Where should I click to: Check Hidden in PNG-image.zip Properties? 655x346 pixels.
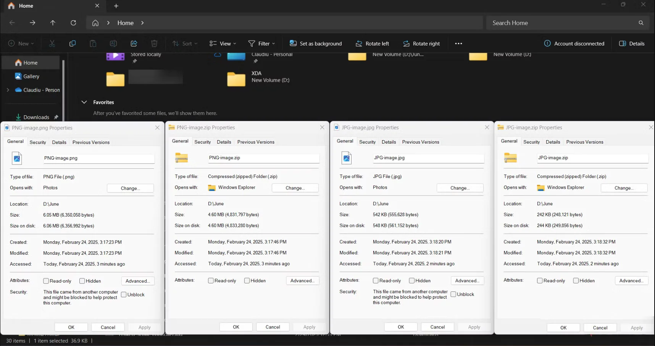click(247, 281)
